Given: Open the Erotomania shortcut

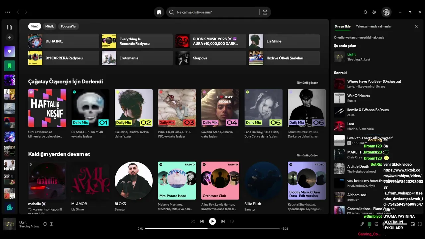Looking at the screenshot, I should pos(137,58).
